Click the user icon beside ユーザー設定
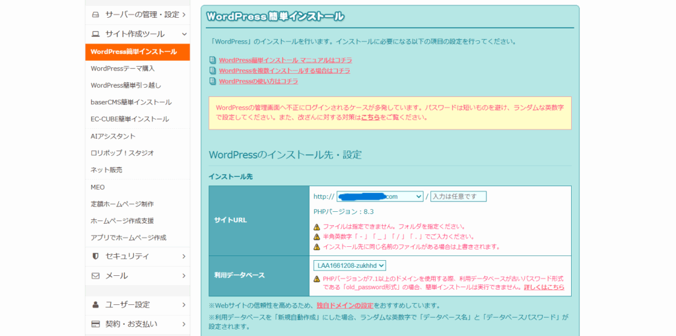676x336 pixels. click(x=96, y=305)
